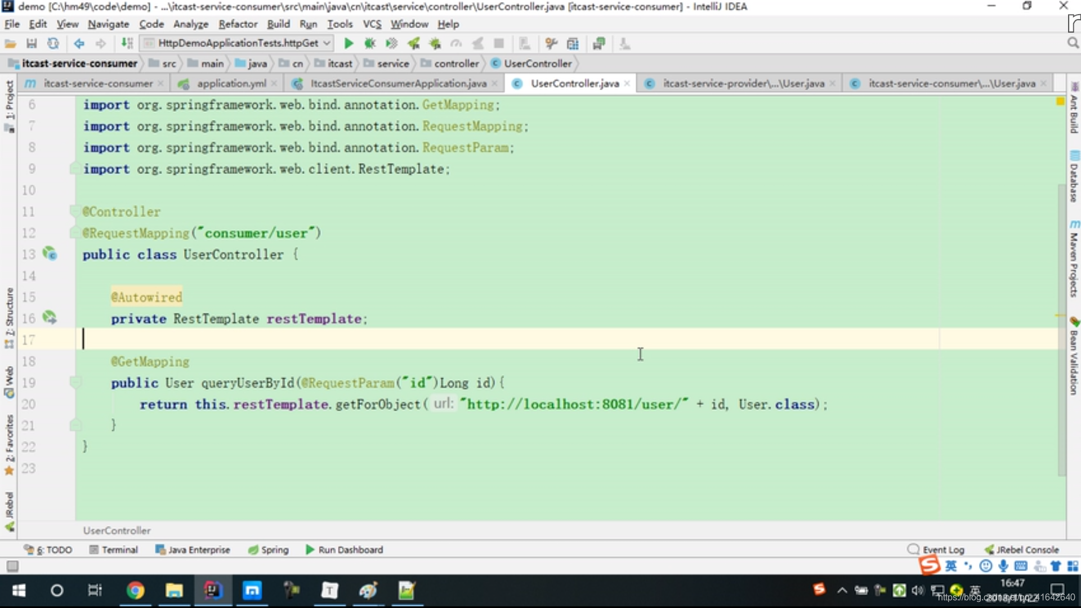Toggle the JRebel side panel
The width and height of the screenshot is (1081, 608).
[x=9, y=511]
